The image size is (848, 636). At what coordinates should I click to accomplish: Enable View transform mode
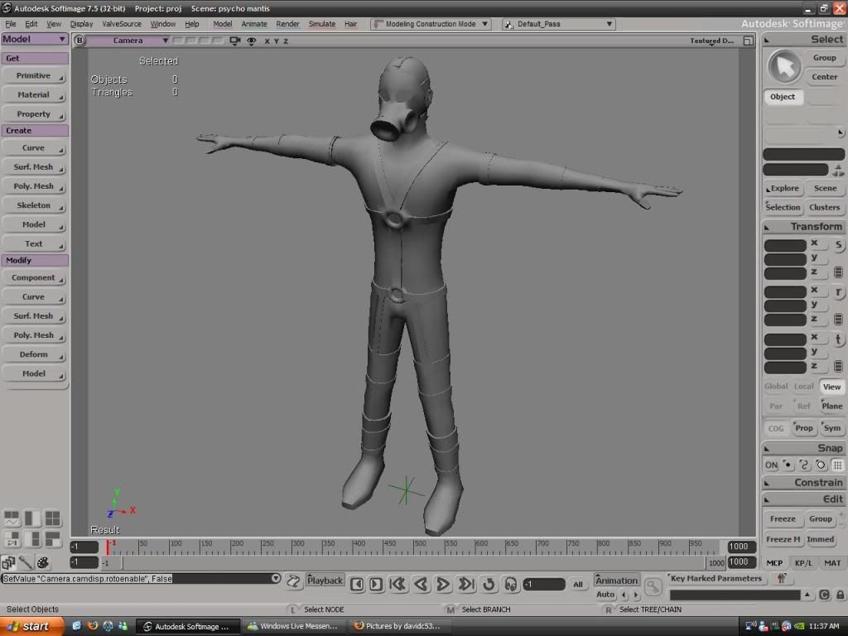pyautogui.click(x=831, y=387)
